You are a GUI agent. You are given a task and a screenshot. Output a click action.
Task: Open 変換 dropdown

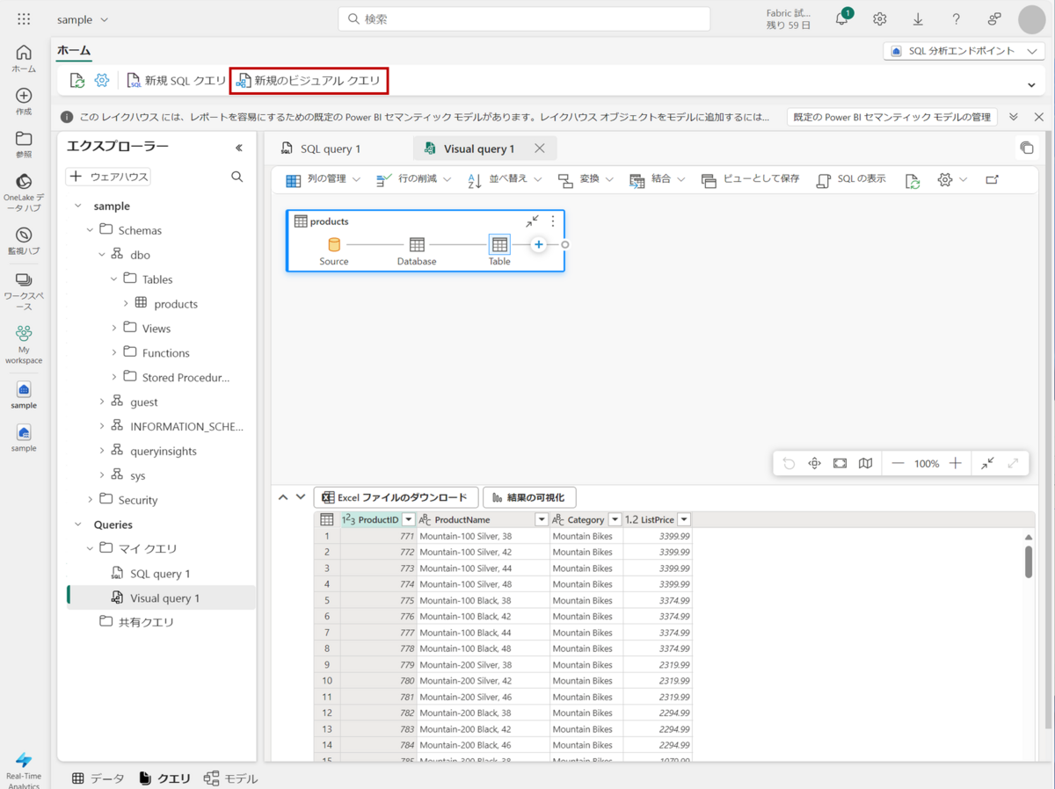(586, 179)
